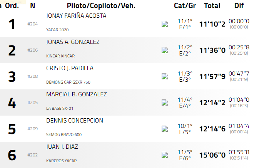Click vehicle name DEMONG CAR GSXR 750

(68, 82)
